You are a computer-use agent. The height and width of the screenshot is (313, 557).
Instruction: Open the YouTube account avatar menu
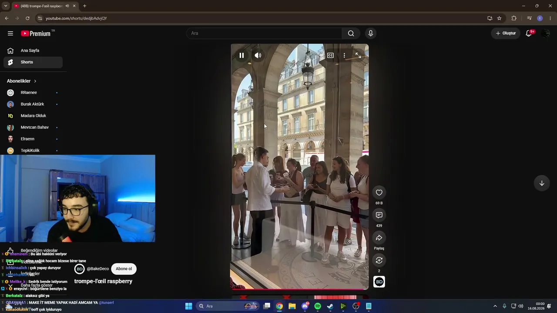[545, 33]
